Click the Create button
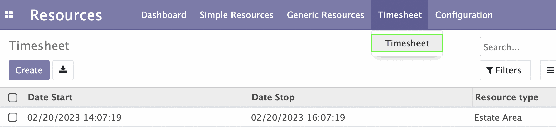The width and height of the screenshot is (556, 130). (29, 70)
